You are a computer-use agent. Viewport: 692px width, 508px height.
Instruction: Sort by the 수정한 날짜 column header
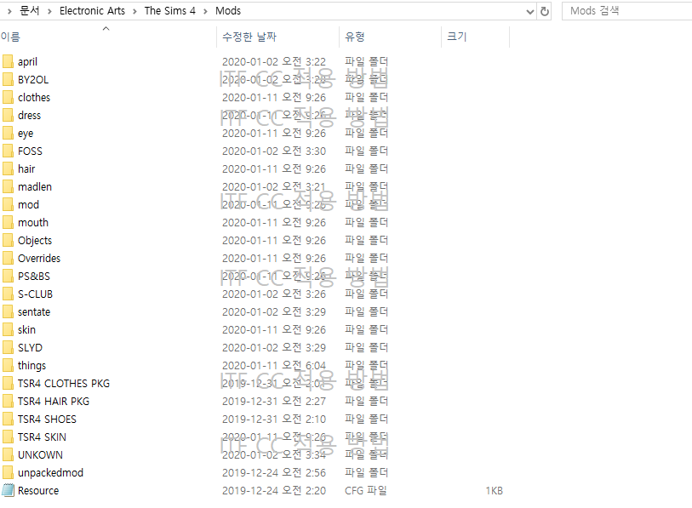(x=249, y=37)
